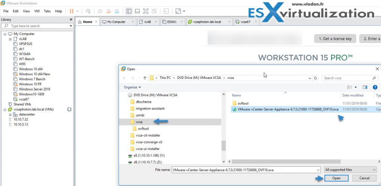Click the take snapshot clock icon
This screenshot has width=381, height=186.
pos(100,11)
